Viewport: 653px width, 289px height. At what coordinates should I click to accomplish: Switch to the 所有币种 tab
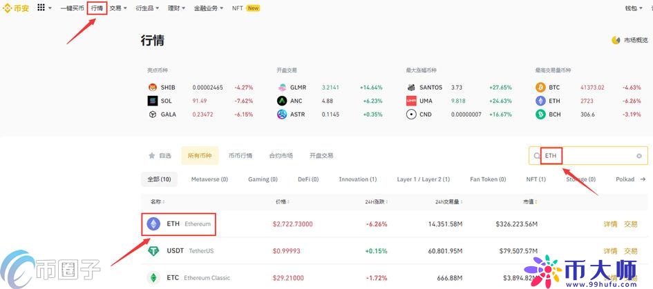200,156
